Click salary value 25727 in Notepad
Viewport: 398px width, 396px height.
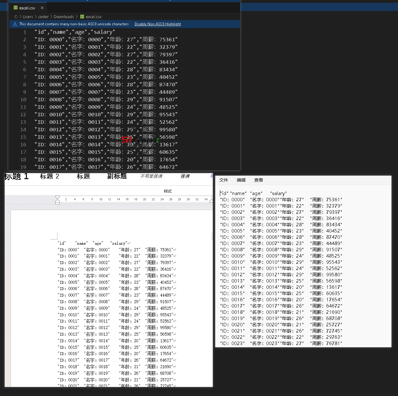[333, 325]
